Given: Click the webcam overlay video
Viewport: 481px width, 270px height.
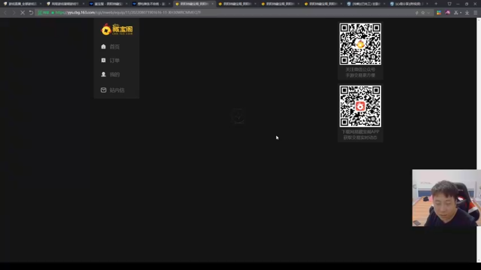Looking at the screenshot, I should (446, 198).
